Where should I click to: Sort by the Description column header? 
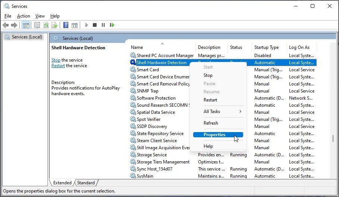[x=212, y=47]
